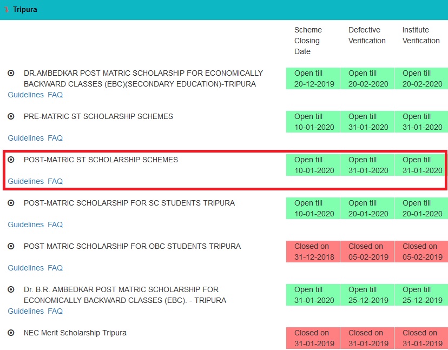448x350 pixels.
Task: Click closing date cell for POST-MATRIC ST scheme
Action: coord(313,165)
